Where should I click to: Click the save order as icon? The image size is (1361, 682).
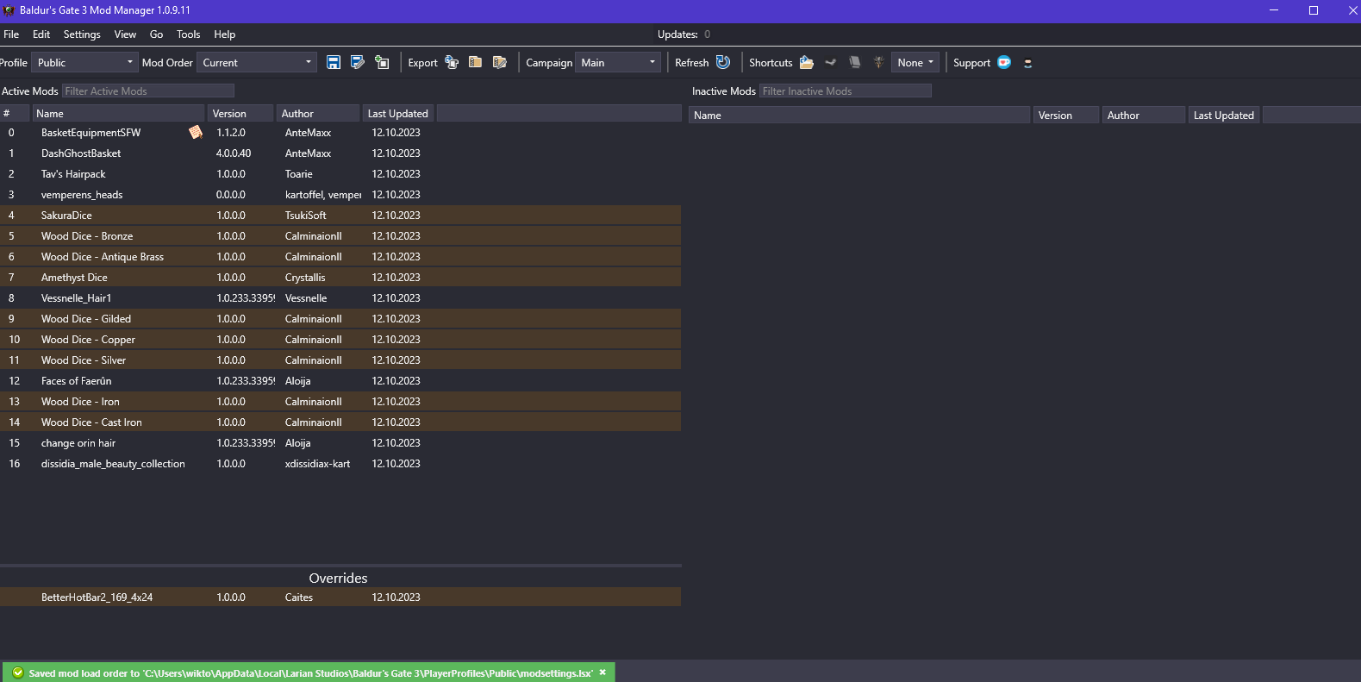click(x=358, y=62)
